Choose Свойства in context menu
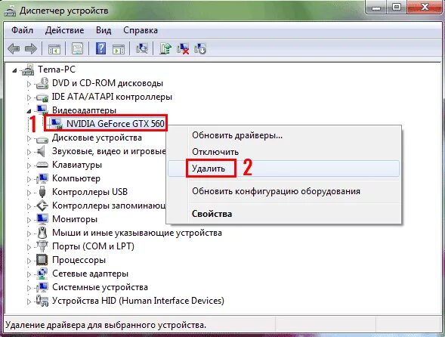The image size is (445, 337). click(284, 214)
